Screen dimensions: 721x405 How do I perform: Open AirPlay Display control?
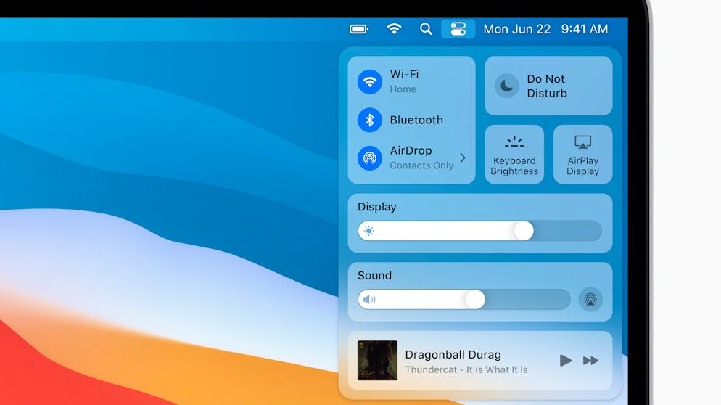coord(582,155)
